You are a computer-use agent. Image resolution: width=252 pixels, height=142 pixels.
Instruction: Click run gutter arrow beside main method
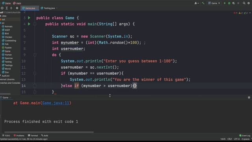(x=29, y=24)
